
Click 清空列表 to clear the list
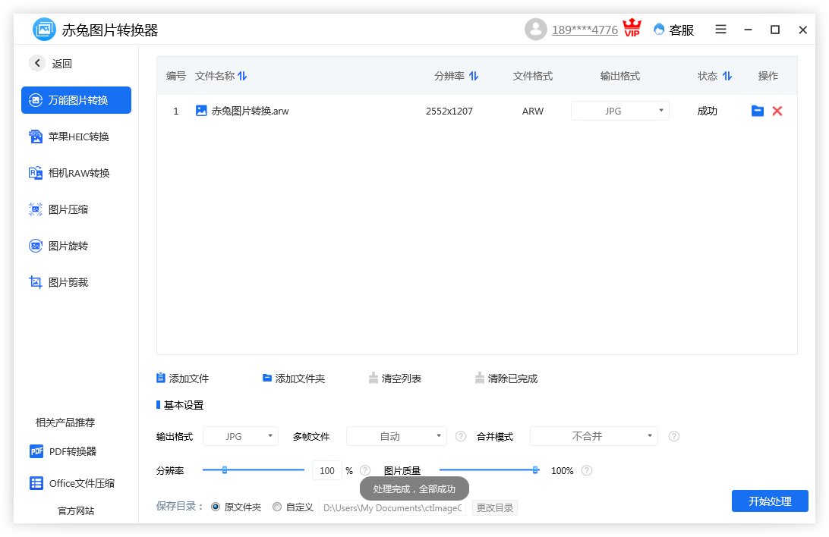point(395,378)
